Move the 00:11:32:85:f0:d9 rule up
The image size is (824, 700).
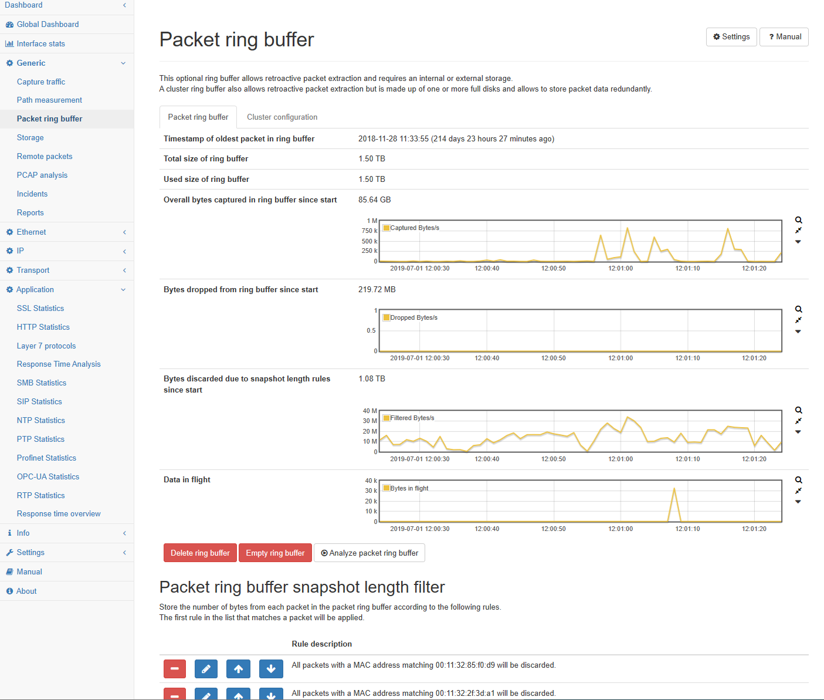pos(238,668)
